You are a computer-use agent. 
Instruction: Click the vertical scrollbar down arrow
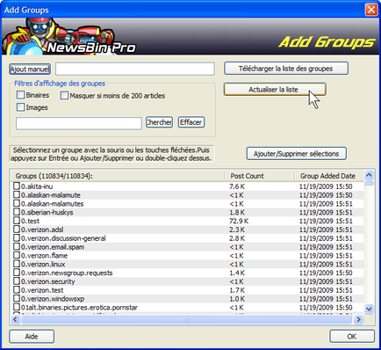[x=369, y=309]
